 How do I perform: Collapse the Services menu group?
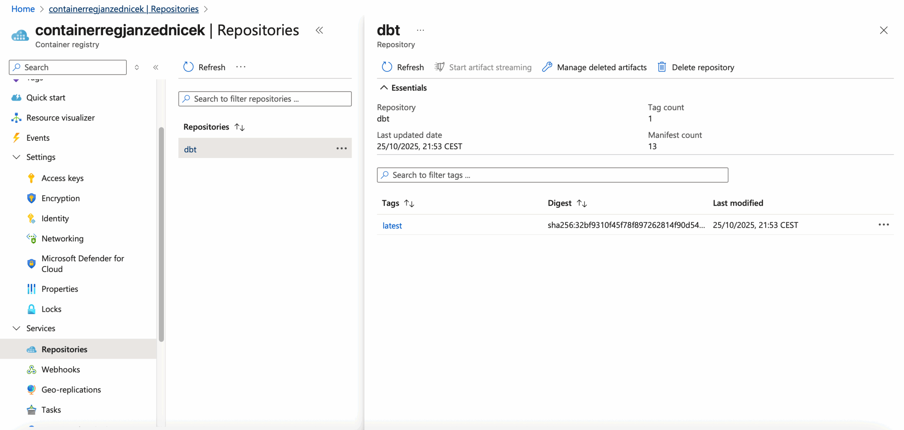click(x=16, y=328)
